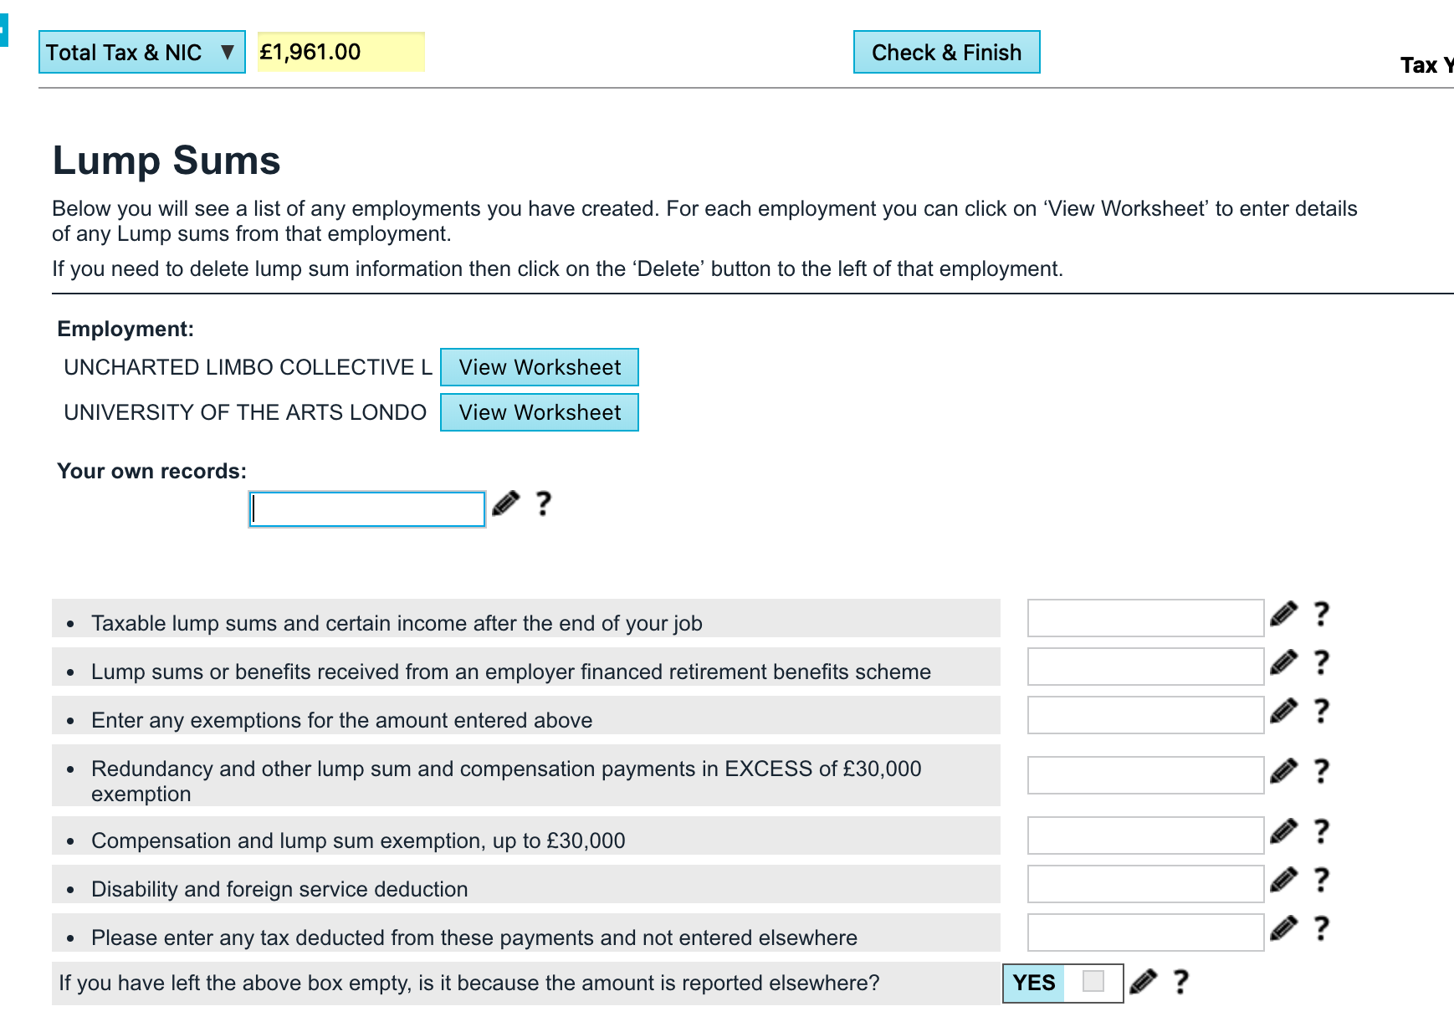Click the Redundancy payments in EXCESS amount field
This screenshot has height=1032, width=1454.
1144,775
